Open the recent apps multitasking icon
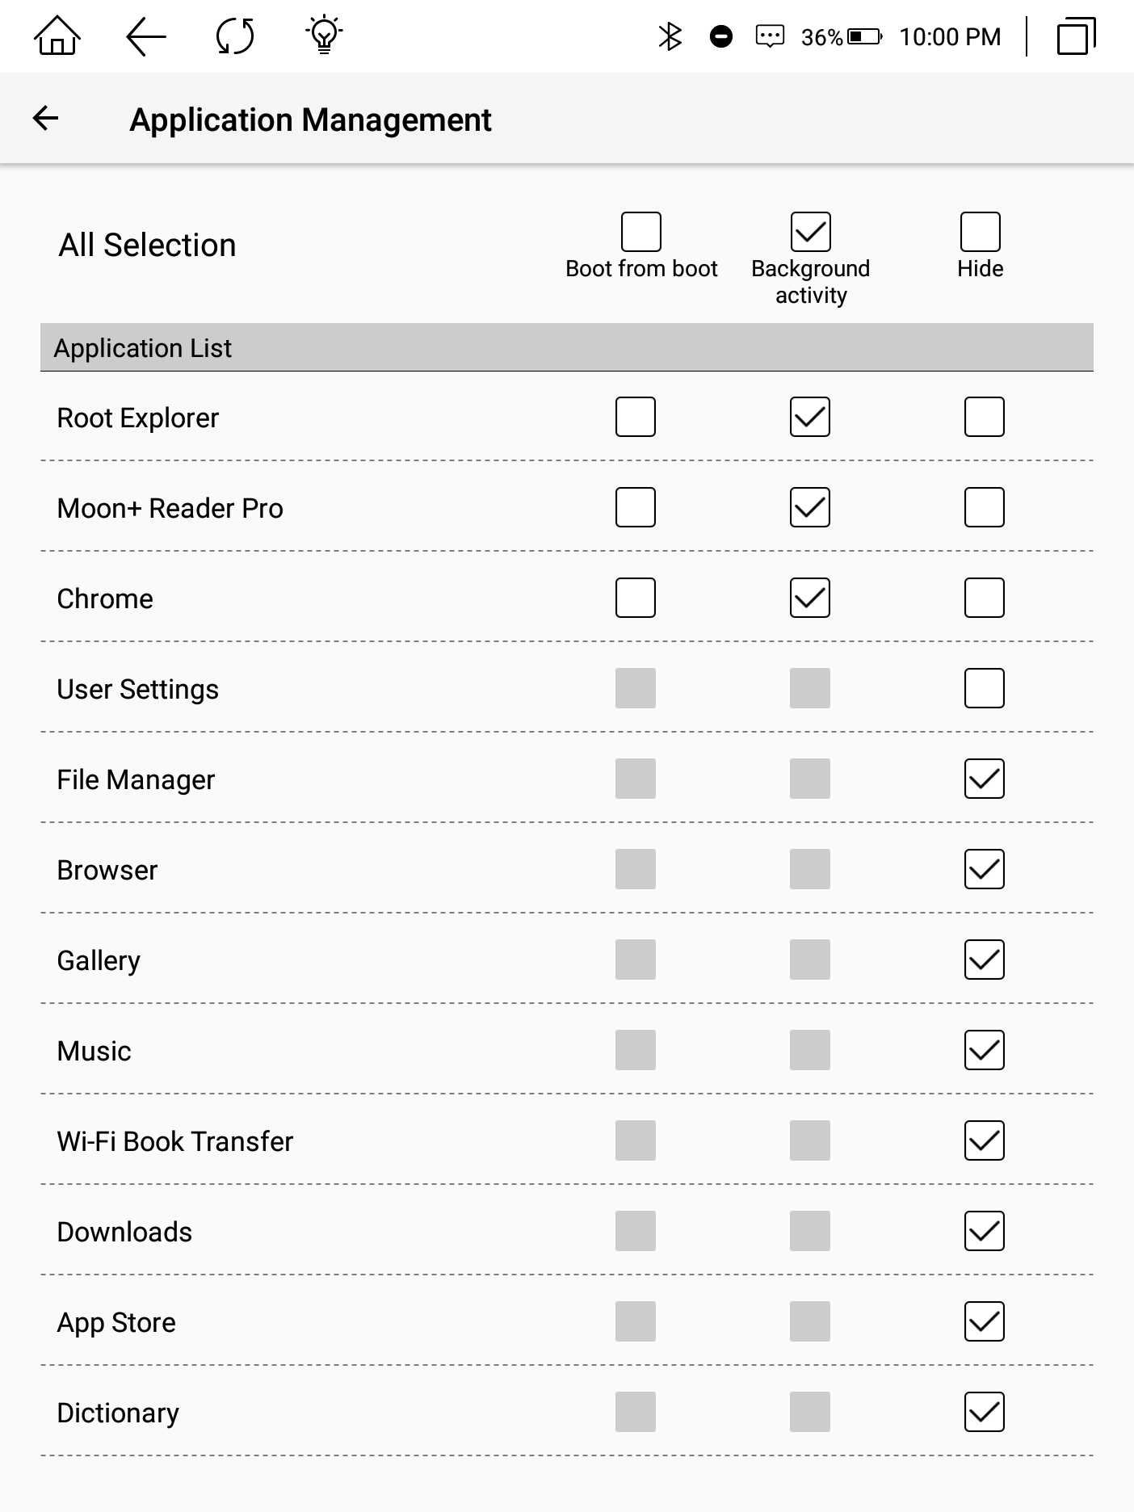This screenshot has height=1512, width=1134. click(x=1076, y=36)
